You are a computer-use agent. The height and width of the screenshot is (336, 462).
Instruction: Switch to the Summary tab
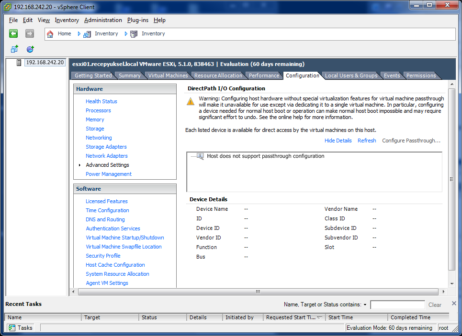129,76
